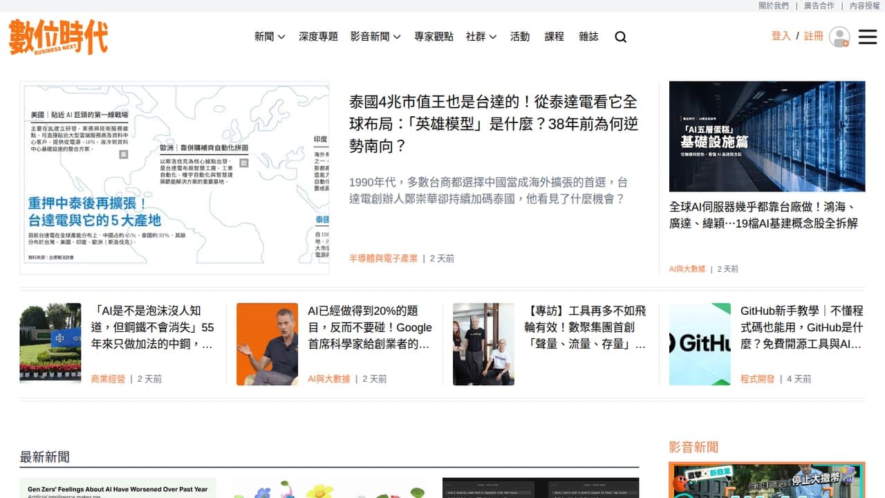
Task: Open the 中鋼 building thumbnail
Action: click(x=50, y=344)
